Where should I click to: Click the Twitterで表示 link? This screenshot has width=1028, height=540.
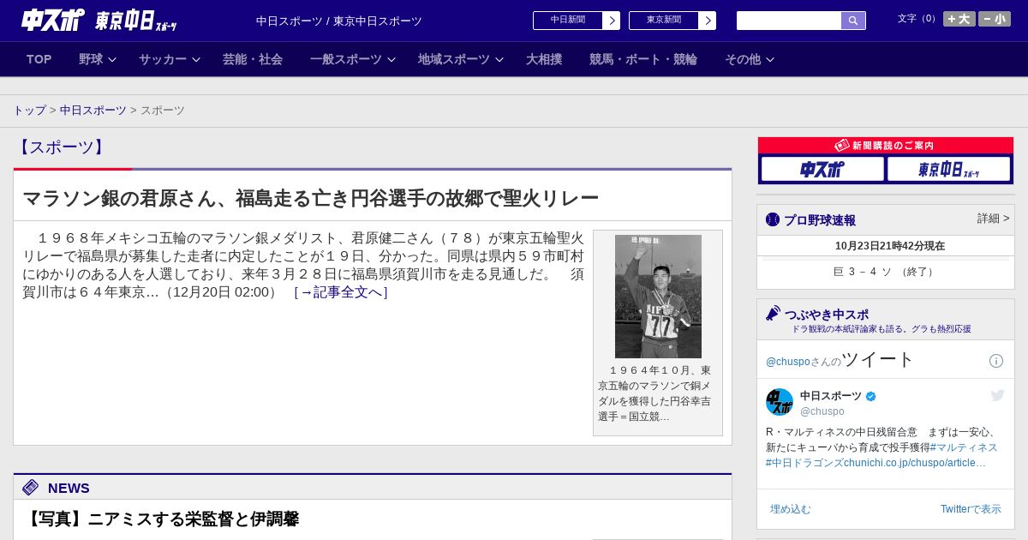click(971, 509)
